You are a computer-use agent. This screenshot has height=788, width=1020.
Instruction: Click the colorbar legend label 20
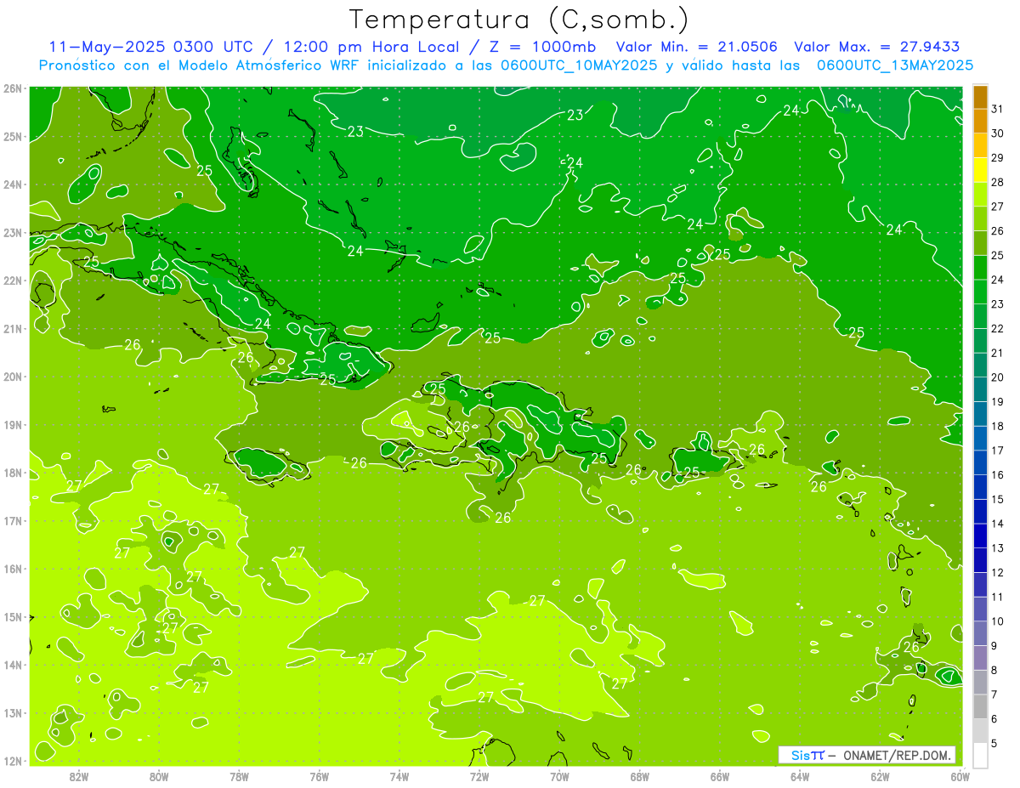pyautogui.click(x=997, y=377)
